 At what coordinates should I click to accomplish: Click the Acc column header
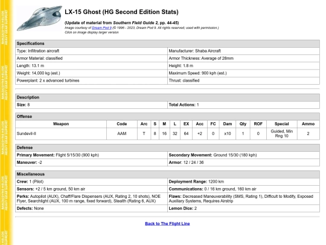(200, 124)
